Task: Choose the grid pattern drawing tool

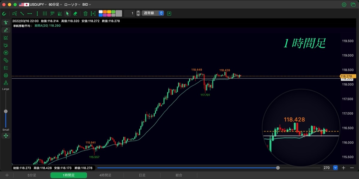Action: (x=45, y=13)
